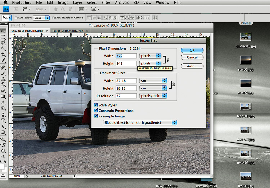270x188 pixels.
Task: Select the Hand tool in toolbox
Action: [x=3, y=151]
